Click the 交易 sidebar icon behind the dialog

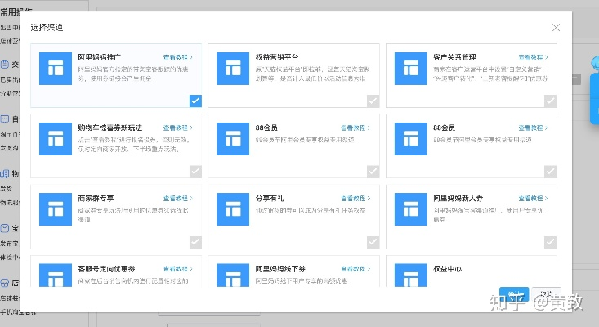tap(5, 65)
